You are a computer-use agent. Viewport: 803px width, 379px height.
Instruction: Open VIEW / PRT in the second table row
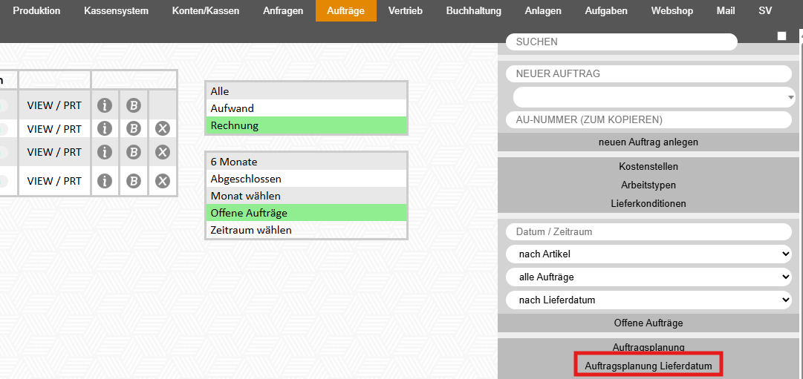tap(54, 128)
